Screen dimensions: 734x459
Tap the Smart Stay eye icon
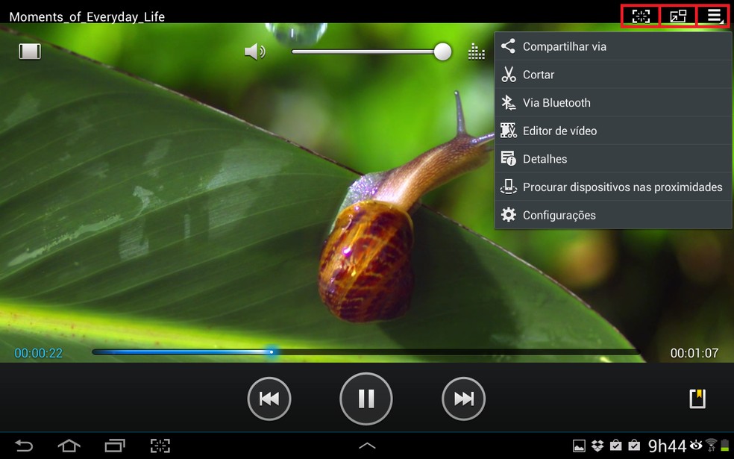pos(696,445)
